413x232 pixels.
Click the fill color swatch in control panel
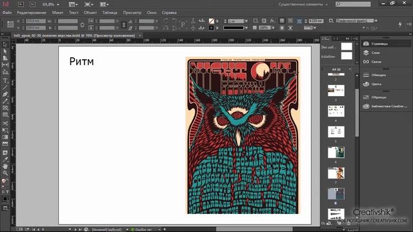[x=211, y=21]
